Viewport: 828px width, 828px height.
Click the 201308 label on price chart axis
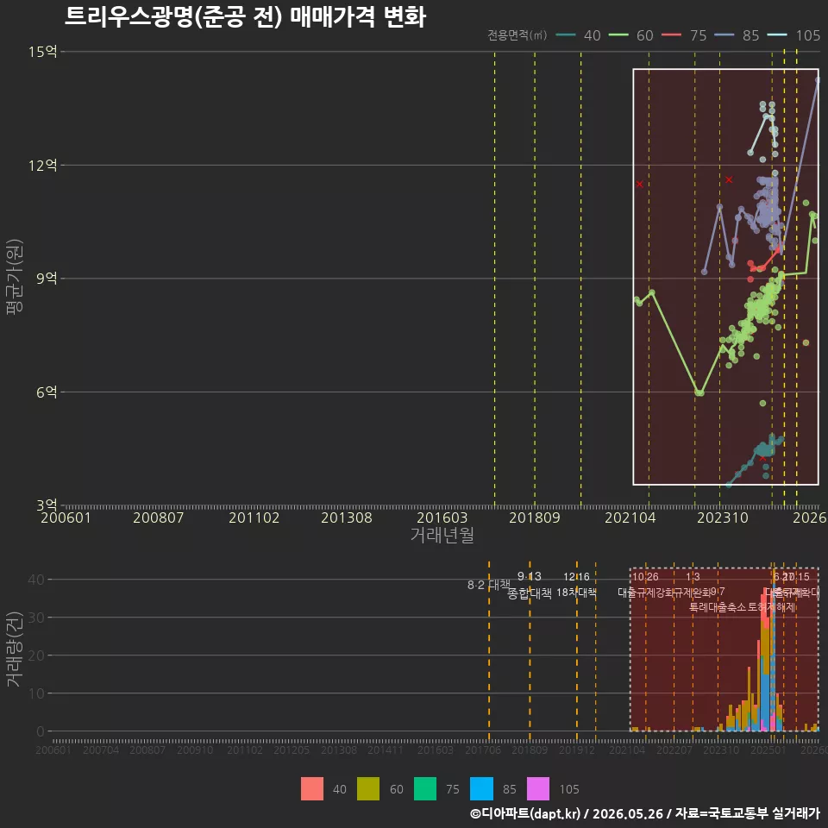tap(347, 517)
